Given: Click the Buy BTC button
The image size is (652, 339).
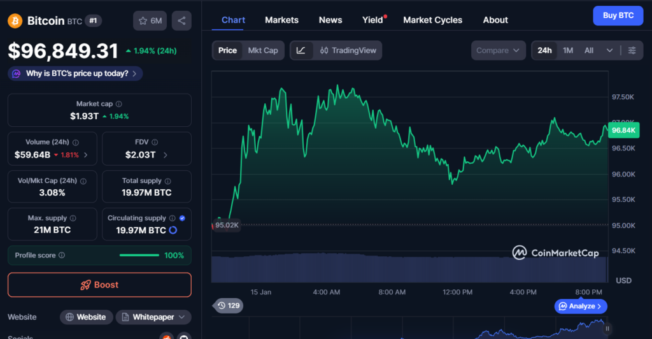Looking at the screenshot, I should click(618, 15).
